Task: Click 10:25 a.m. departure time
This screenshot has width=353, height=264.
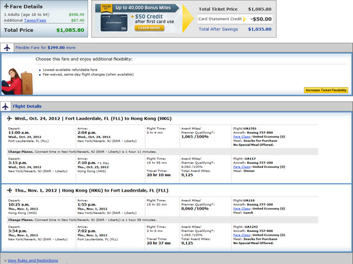Action: pos(19,204)
